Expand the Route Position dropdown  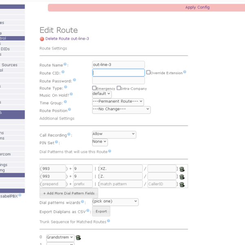(121, 109)
